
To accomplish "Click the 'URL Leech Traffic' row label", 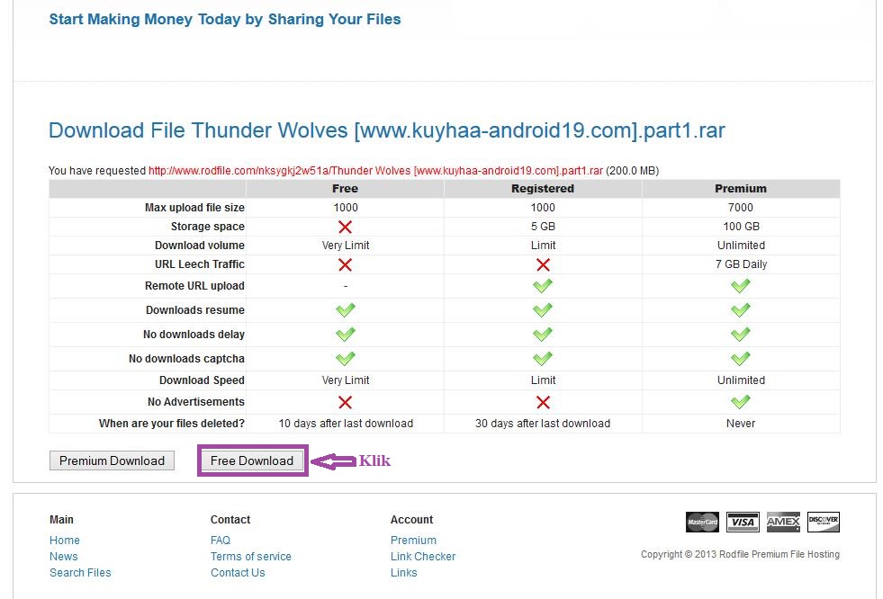I will pyautogui.click(x=199, y=264).
